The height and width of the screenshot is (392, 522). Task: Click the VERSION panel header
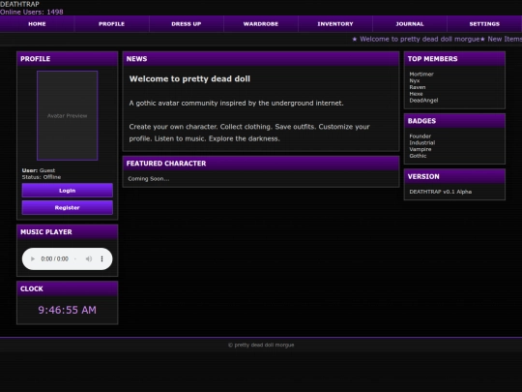[x=454, y=177]
